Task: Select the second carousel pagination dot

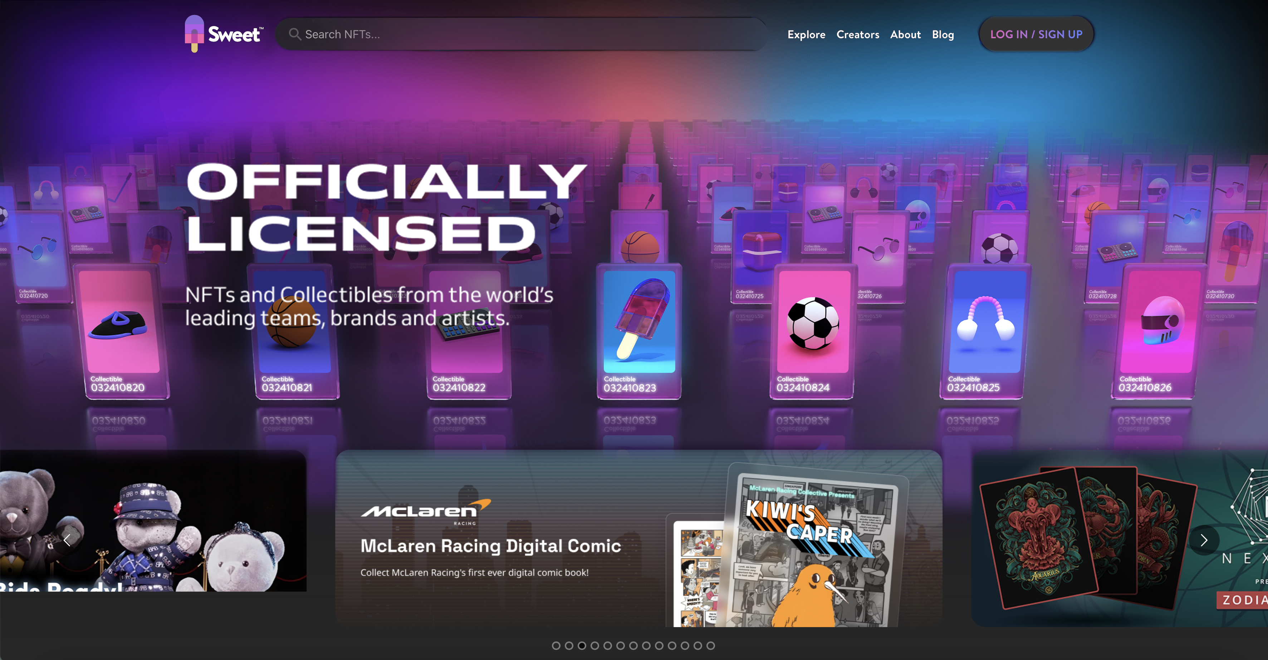Action: pyautogui.click(x=569, y=645)
